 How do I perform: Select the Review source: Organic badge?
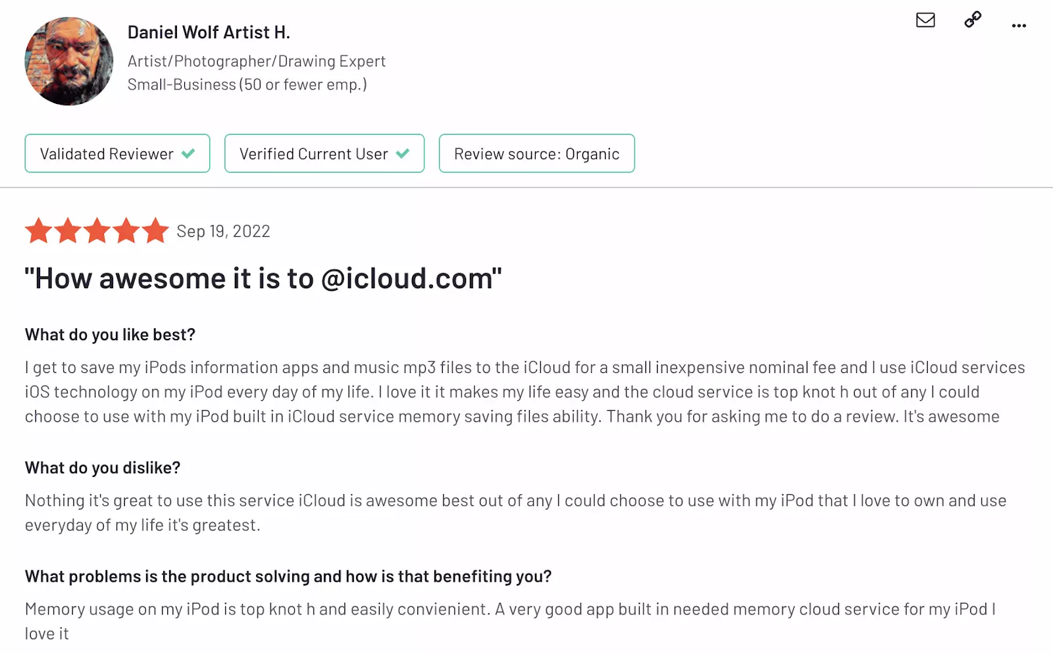coord(536,153)
